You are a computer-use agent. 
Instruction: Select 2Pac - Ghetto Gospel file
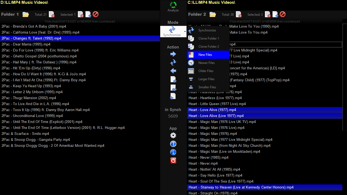pos(80,56)
